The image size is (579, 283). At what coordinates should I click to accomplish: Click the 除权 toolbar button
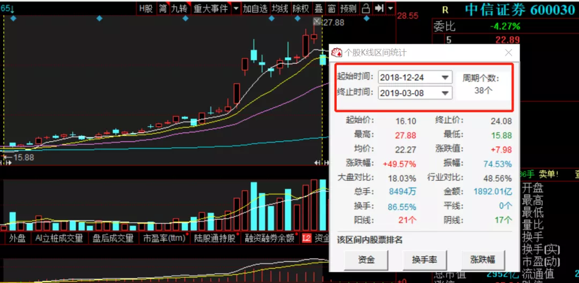pos(300,9)
